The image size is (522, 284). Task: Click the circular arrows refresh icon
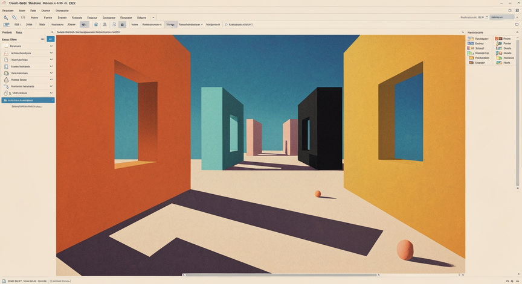[x=114, y=25]
